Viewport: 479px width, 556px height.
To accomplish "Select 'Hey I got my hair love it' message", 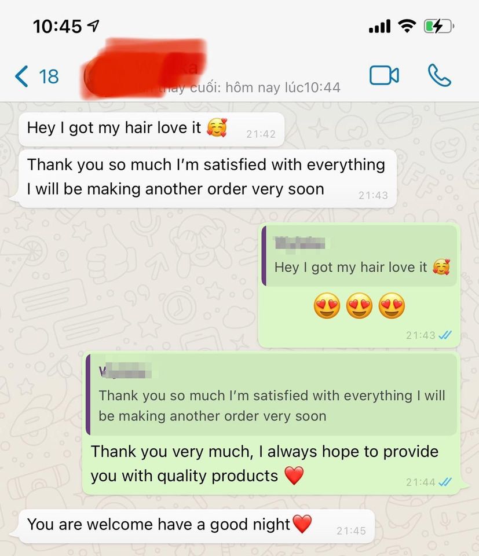I will coord(151,129).
